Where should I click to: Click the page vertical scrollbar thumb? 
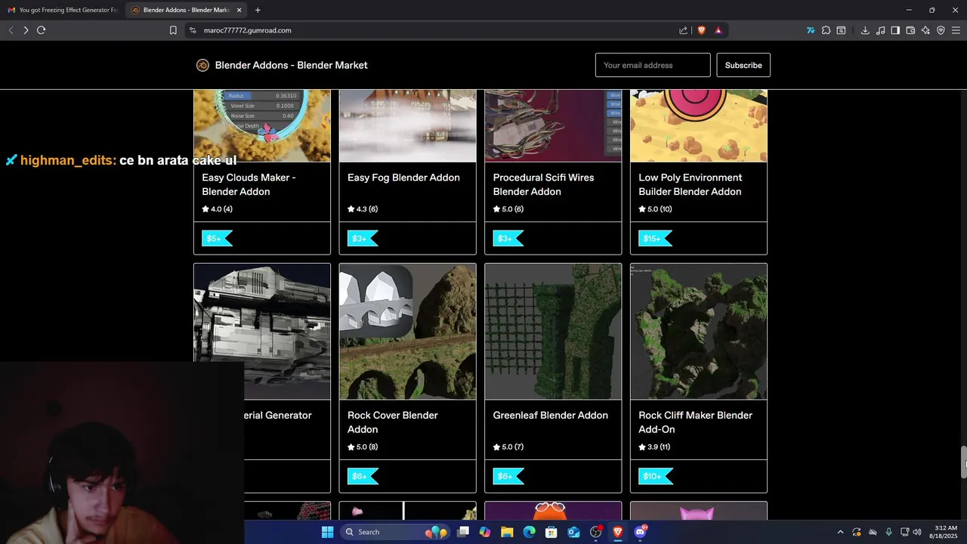pos(963,462)
